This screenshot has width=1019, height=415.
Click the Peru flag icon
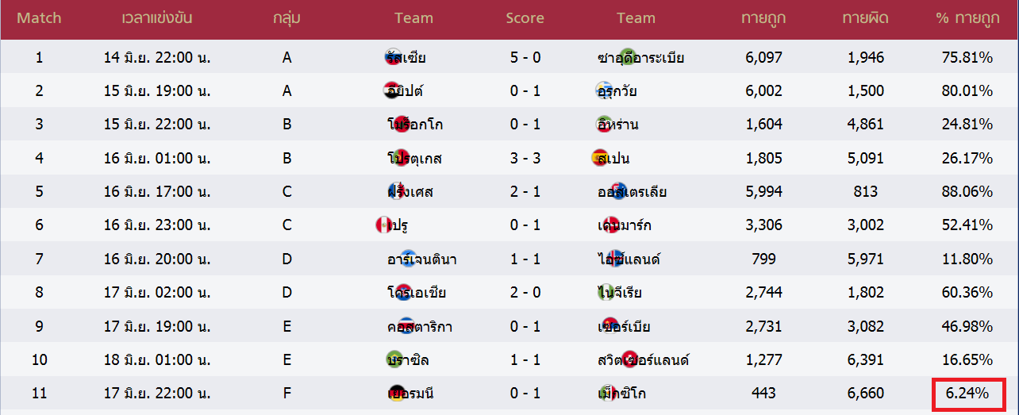pos(383,225)
